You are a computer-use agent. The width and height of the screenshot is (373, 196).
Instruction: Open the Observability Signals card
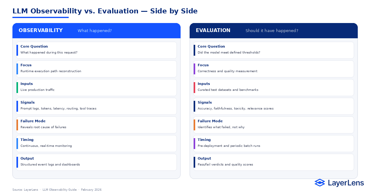pyautogui.click(x=96, y=106)
